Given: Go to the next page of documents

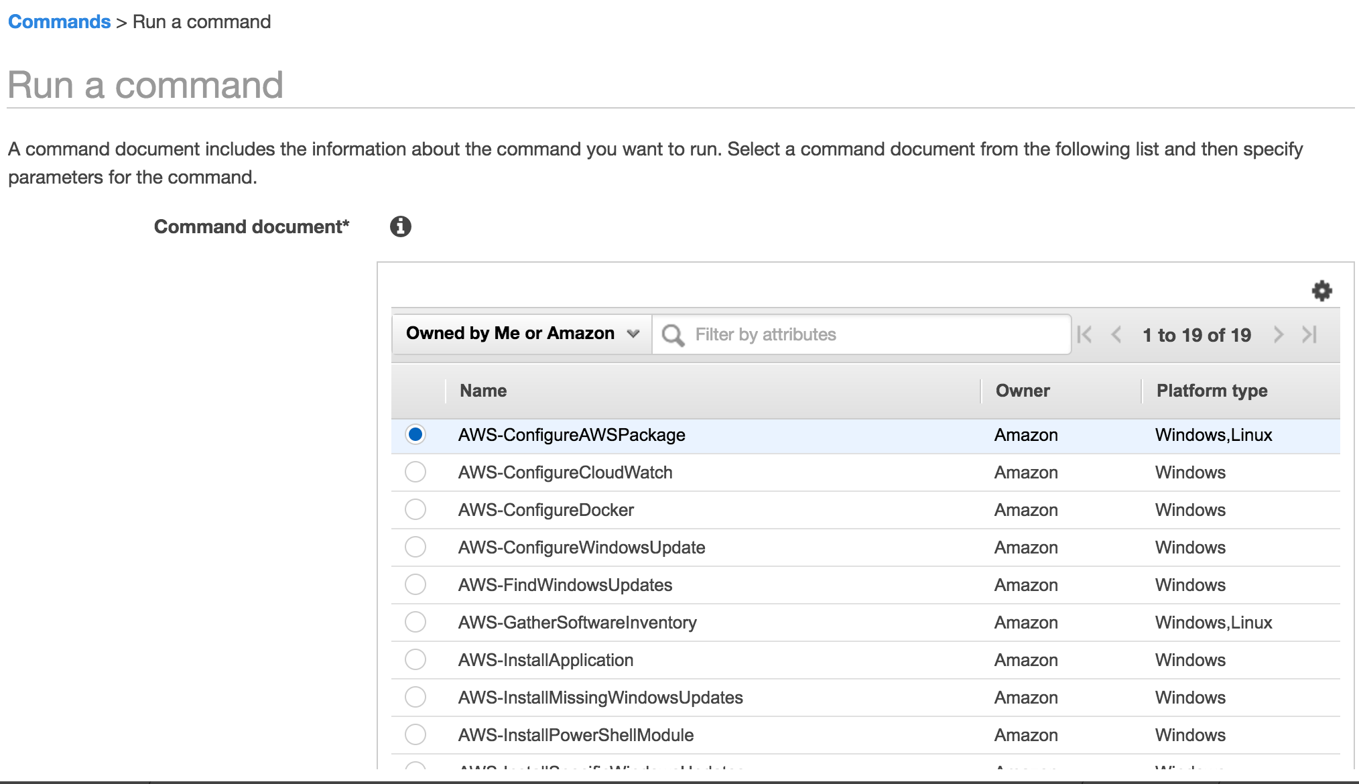Looking at the screenshot, I should (1279, 334).
